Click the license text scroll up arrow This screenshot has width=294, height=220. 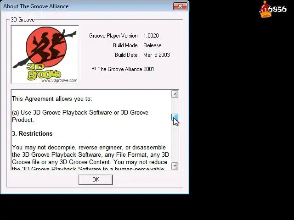point(175,94)
